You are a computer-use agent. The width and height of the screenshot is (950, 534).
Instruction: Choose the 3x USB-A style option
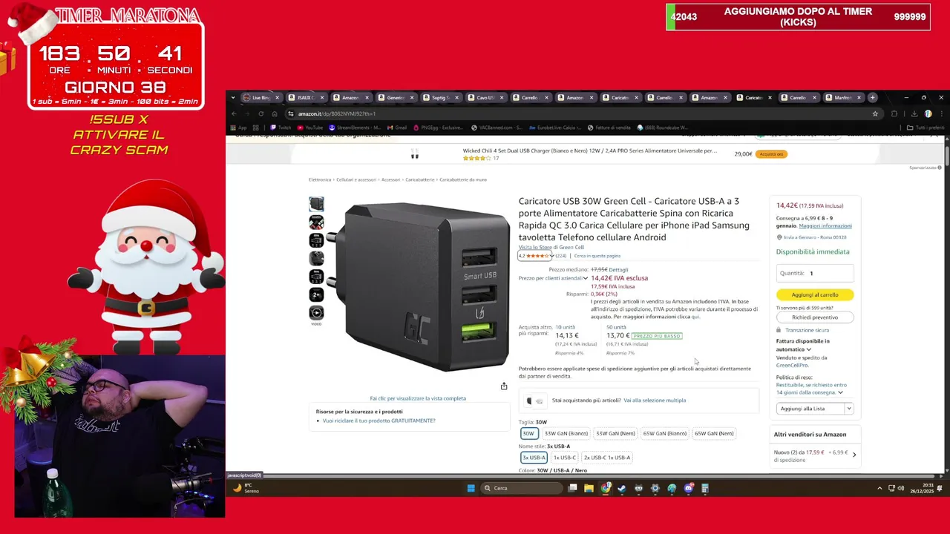coord(534,458)
